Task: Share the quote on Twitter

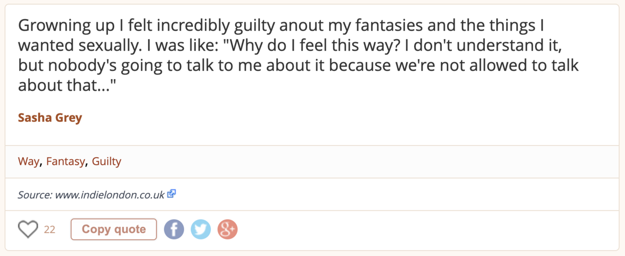Action: point(201,229)
